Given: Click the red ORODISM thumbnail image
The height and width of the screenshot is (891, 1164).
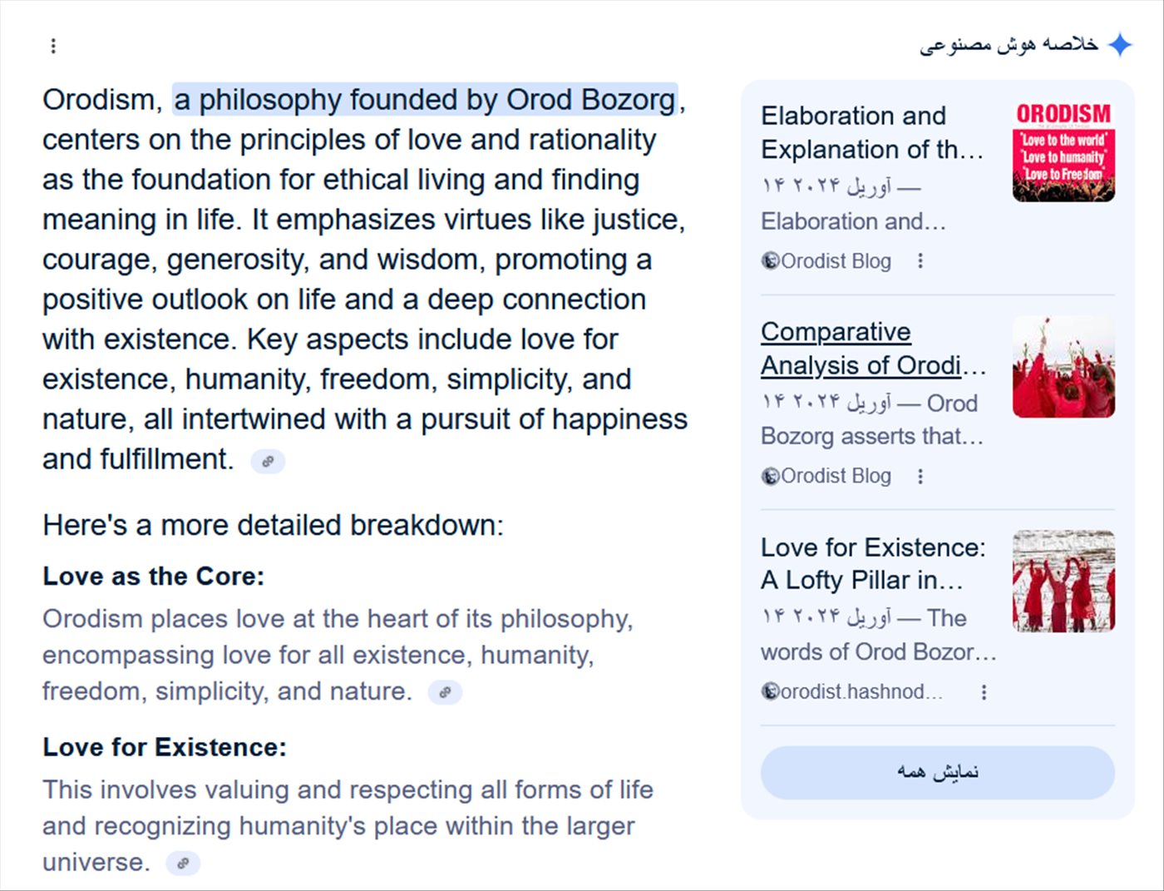Looking at the screenshot, I should tap(1063, 151).
